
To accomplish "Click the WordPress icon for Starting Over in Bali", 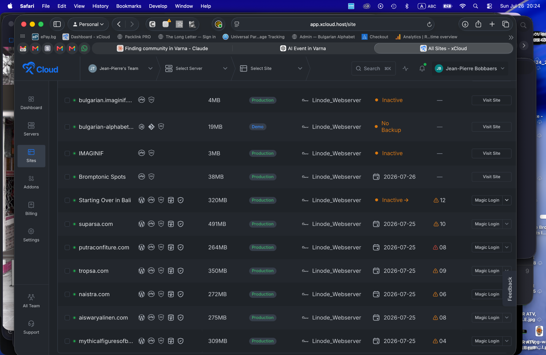I will [x=142, y=200].
